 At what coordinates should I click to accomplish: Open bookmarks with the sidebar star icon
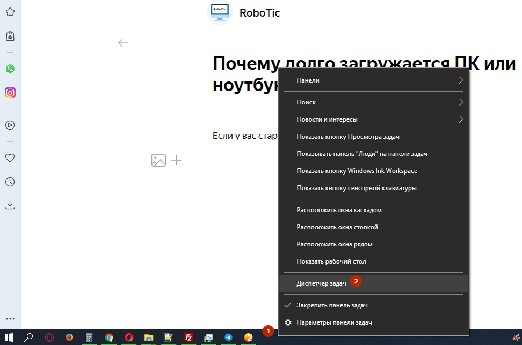click(x=10, y=11)
